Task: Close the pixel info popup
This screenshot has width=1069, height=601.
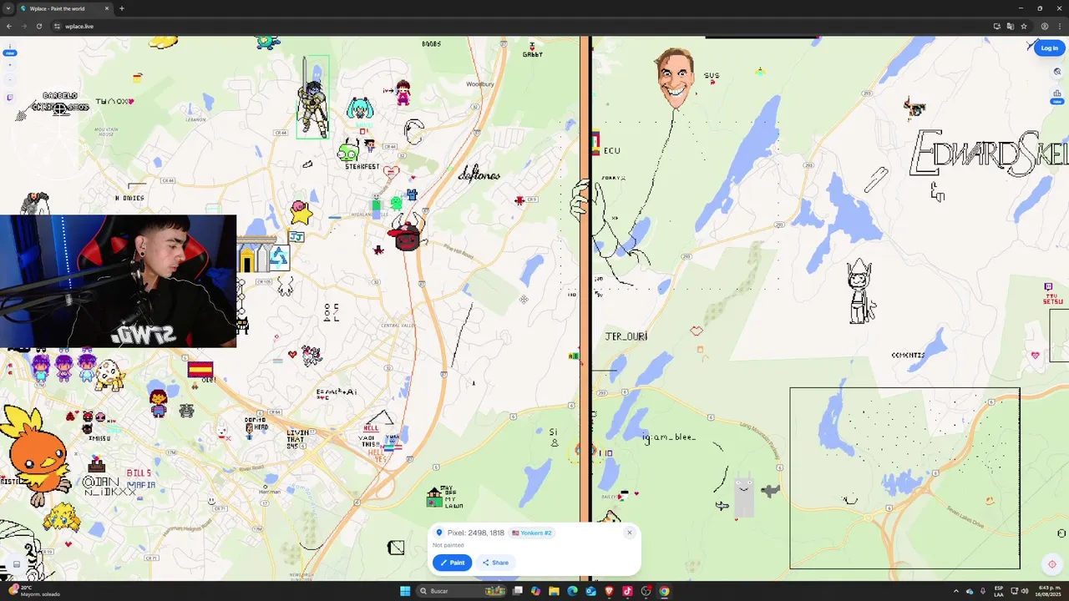Action: pyautogui.click(x=630, y=533)
